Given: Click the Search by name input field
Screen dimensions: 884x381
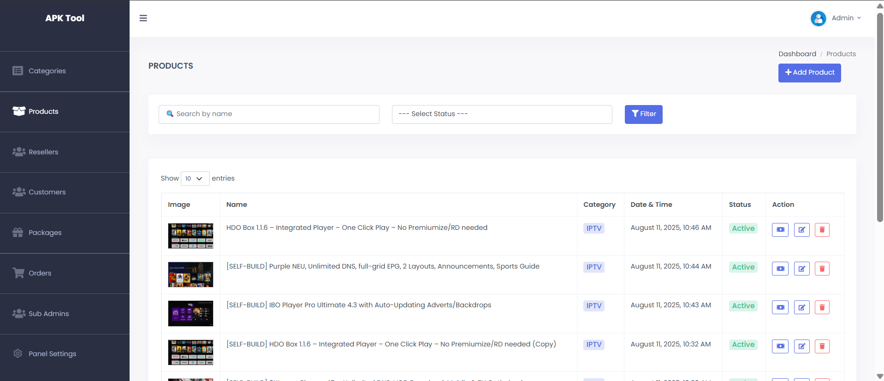Looking at the screenshot, I should [x=269, y=114].
